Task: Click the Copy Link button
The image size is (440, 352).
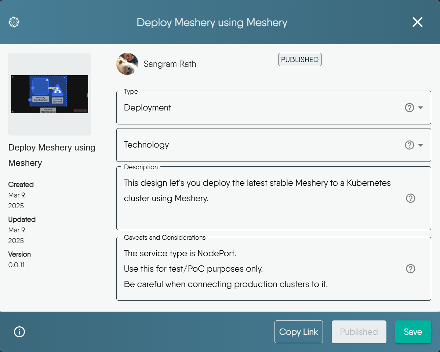Action: pyautogui.click(x=298, y=331)
